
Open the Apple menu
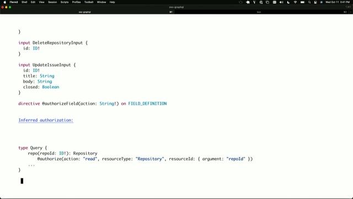pos(5,2)
